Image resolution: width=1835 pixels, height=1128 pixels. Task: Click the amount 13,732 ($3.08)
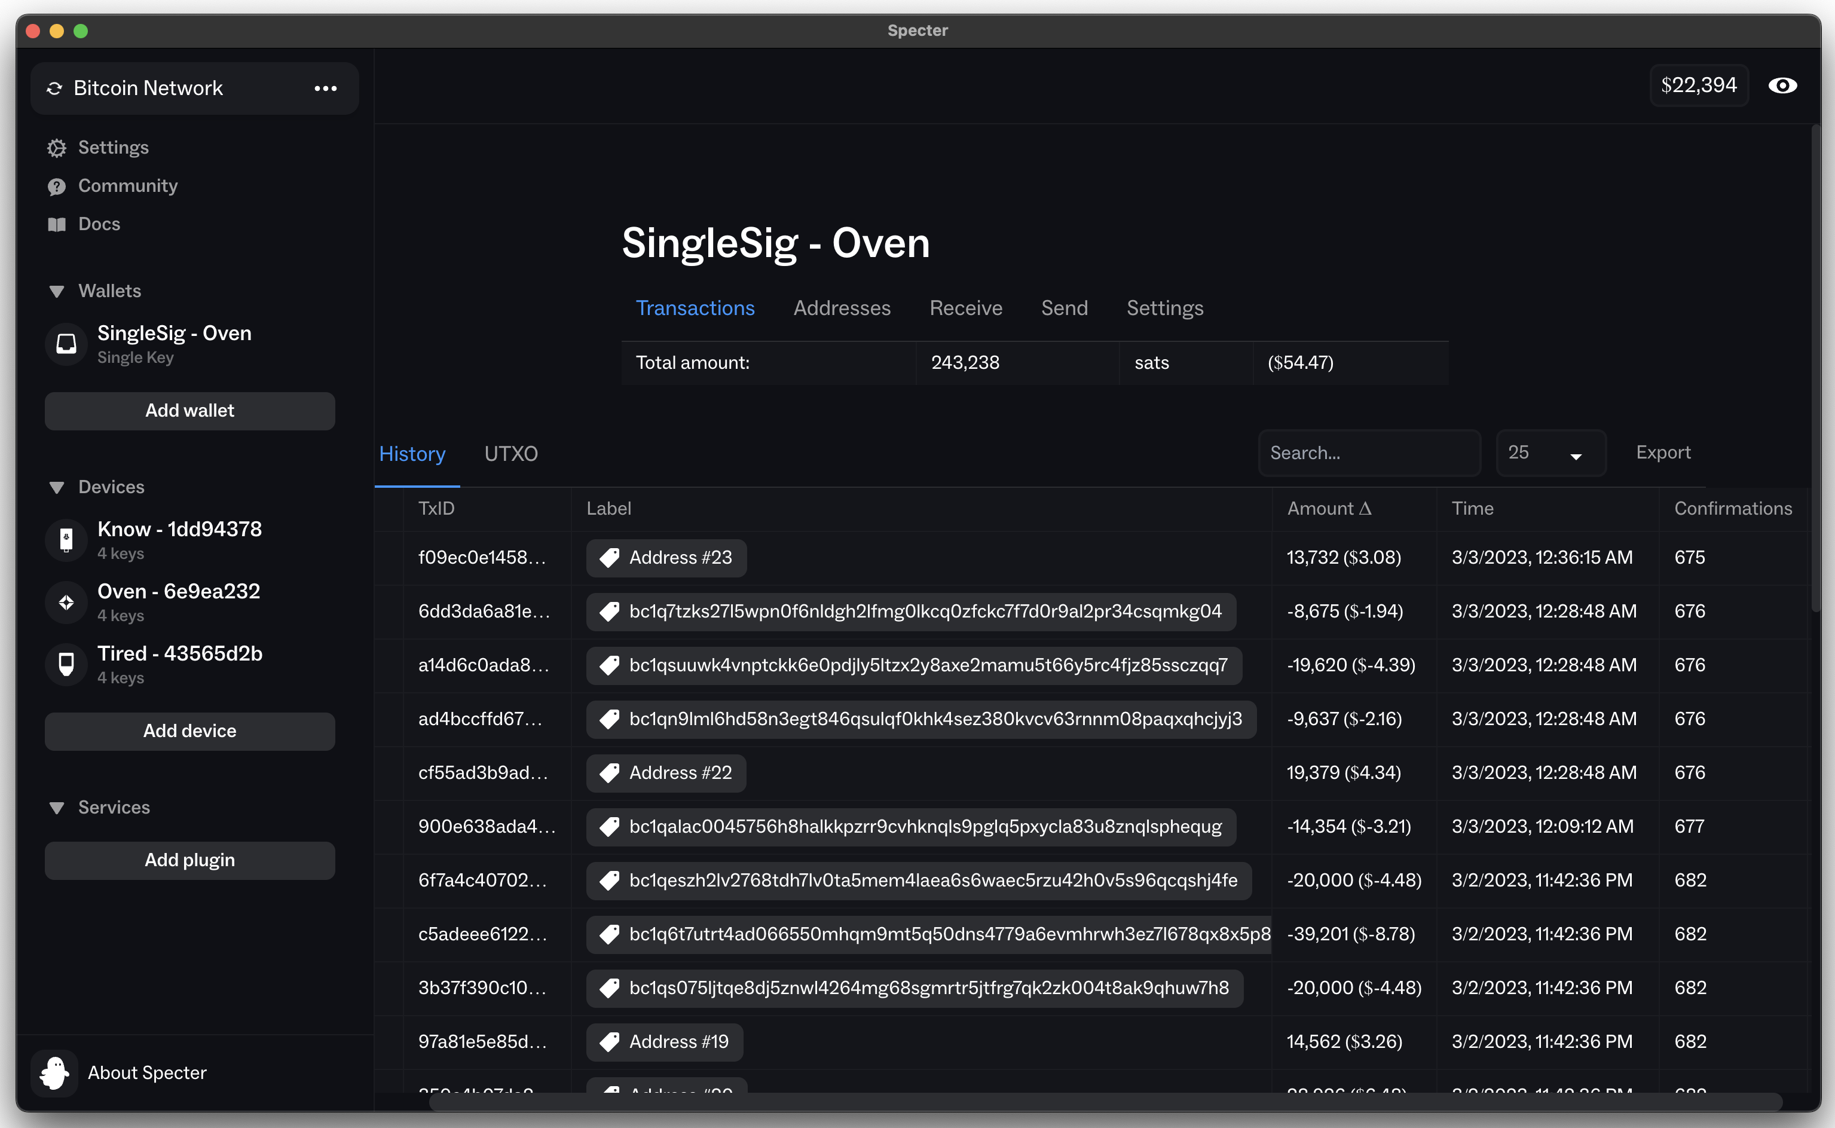coord(1344,557)
